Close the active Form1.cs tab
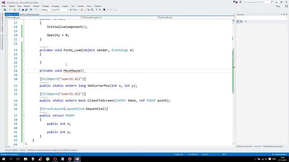 [17, 14]
